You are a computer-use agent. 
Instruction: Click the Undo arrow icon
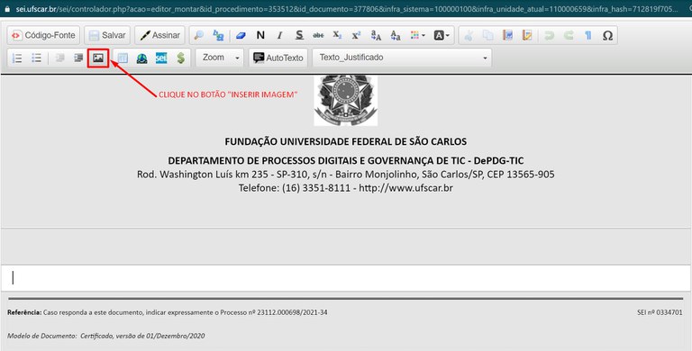click(x=549, y=35)
